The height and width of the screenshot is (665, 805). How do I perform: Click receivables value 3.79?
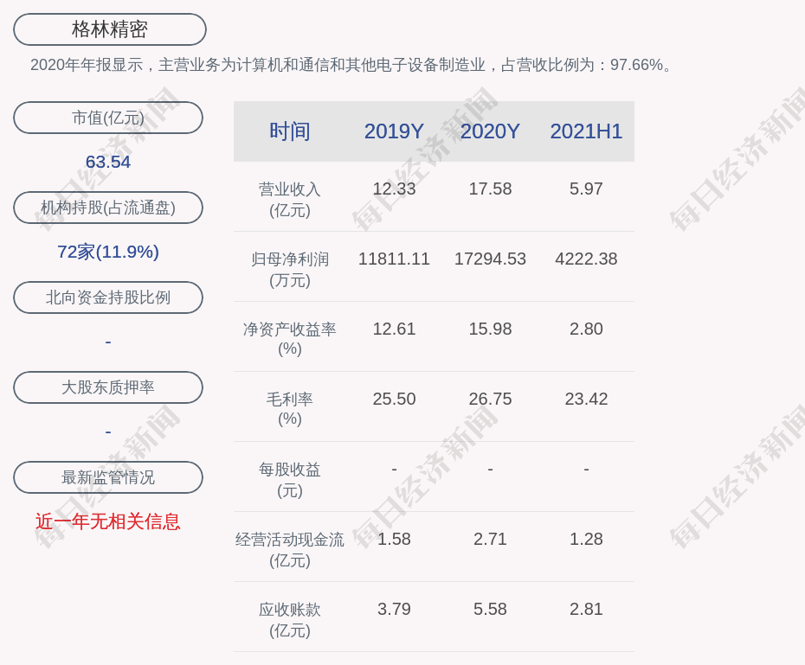[394, 609]
